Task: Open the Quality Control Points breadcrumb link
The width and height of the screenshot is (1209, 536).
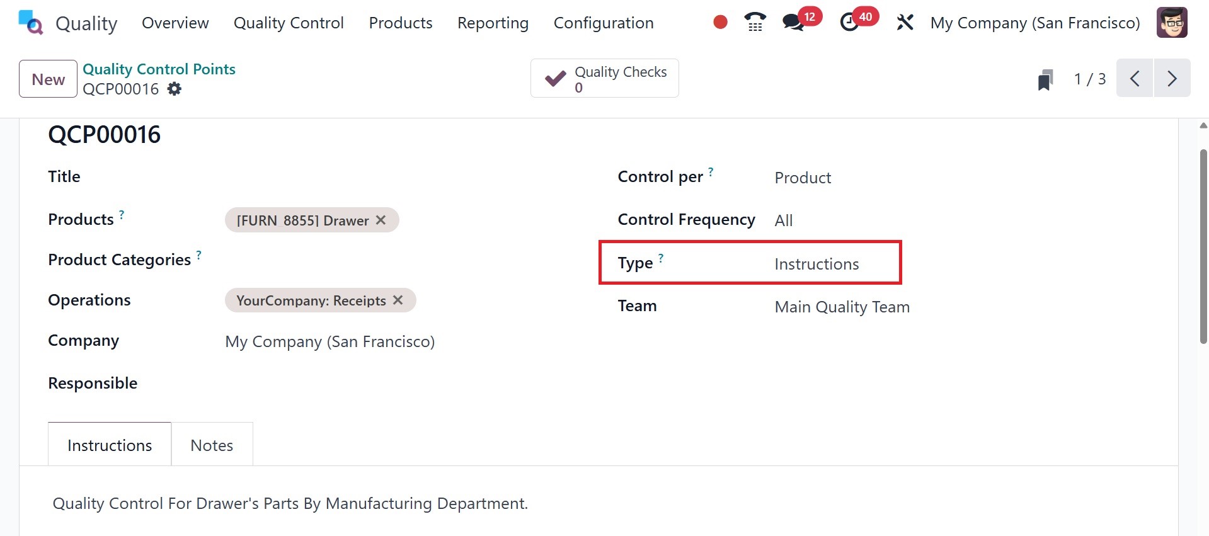Action: 159,69
